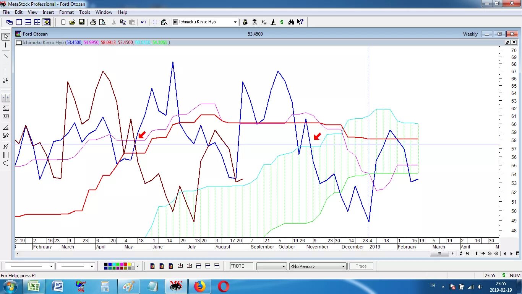
Task: Select the pointer arrow tool
Action: coord(6,37)
